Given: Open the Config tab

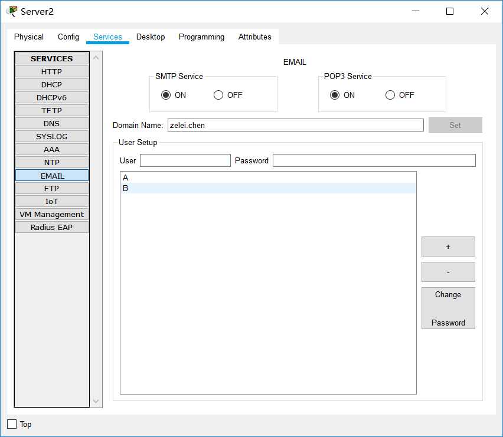Looking at the screenshot, I should click(x=68, y=37).
